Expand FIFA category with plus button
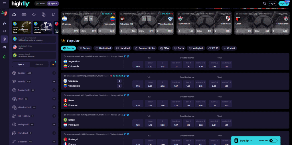 tap(54, 99)
